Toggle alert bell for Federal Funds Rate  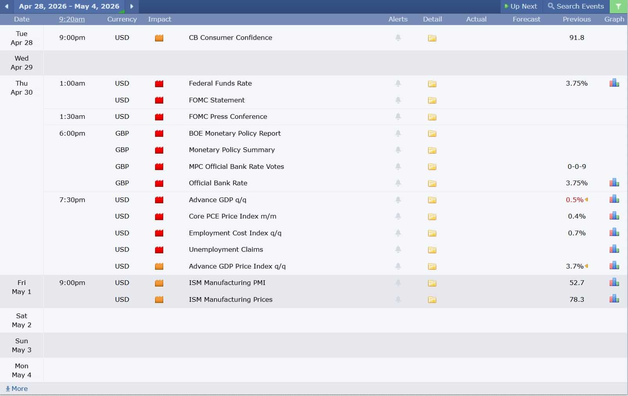tap(398, 83)
